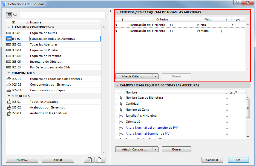Click the Nombre column header in schema list

pyautogui.click(x=65, y=22)
